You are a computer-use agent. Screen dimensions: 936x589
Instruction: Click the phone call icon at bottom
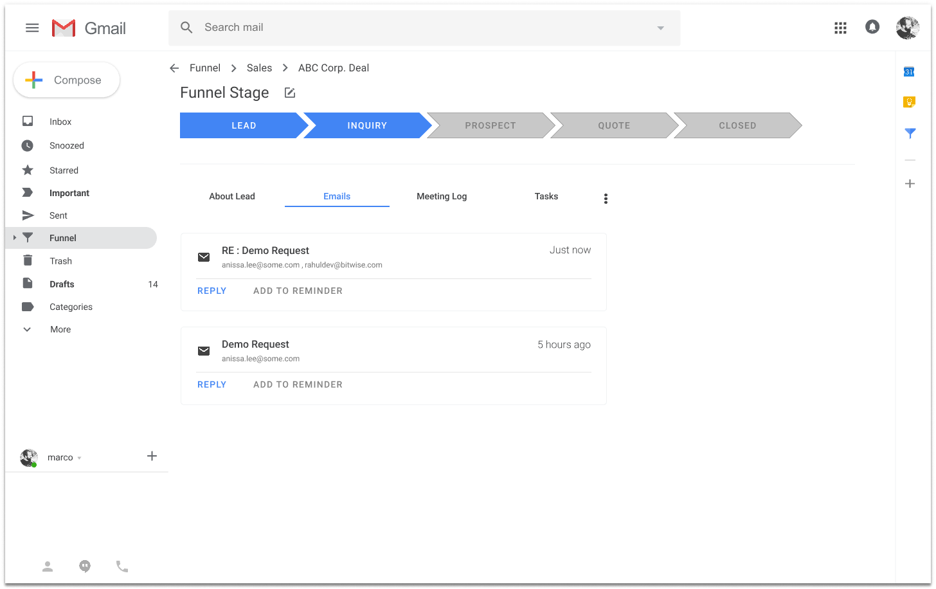(x=122, y=566)
